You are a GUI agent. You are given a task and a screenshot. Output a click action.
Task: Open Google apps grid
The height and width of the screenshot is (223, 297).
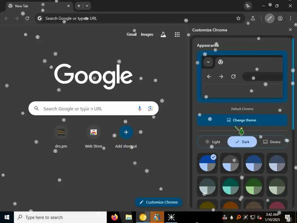click(x=177, y=35)
